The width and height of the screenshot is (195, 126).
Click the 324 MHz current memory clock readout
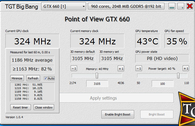pyautogui.click(x=97, y=41)
